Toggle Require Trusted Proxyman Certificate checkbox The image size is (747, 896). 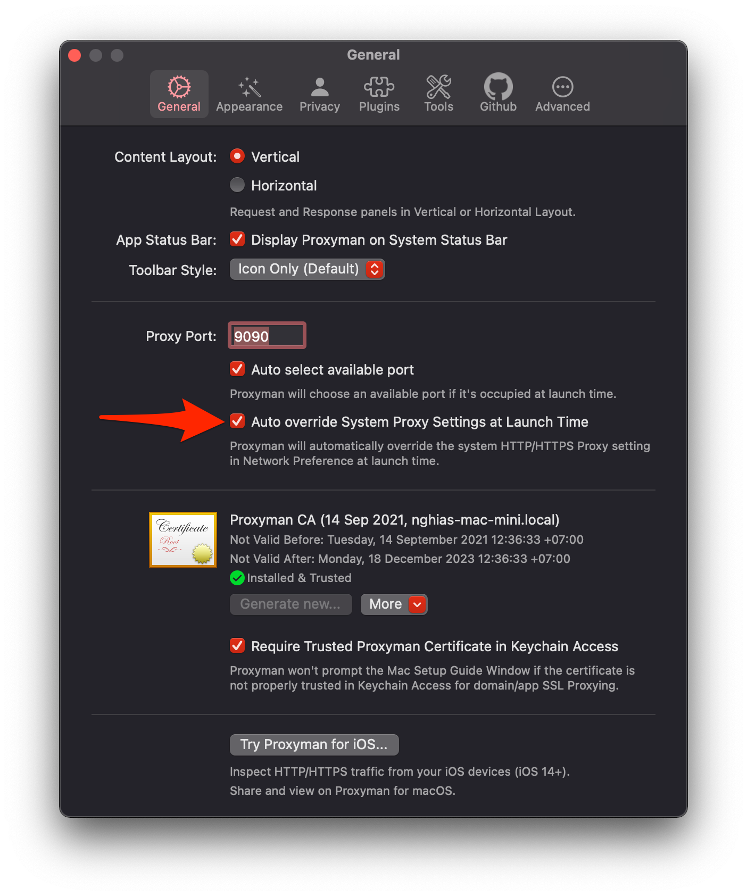tap(237, 645)
